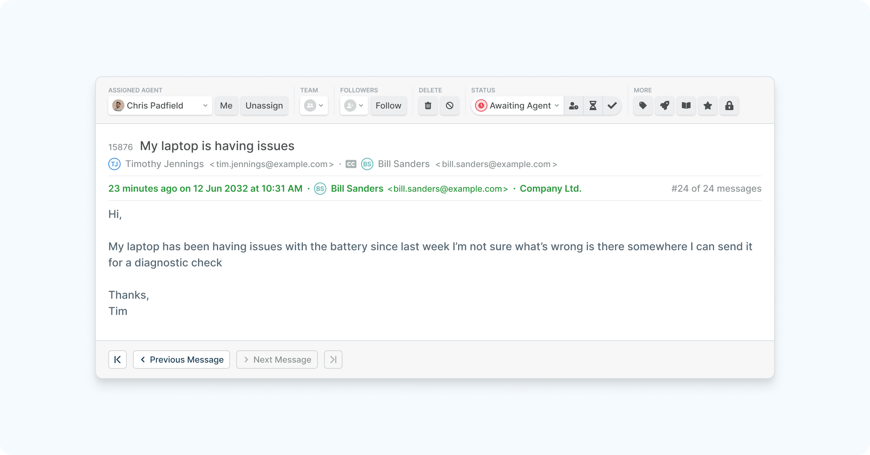Open the Team selector dropdown

coord(314,105)
